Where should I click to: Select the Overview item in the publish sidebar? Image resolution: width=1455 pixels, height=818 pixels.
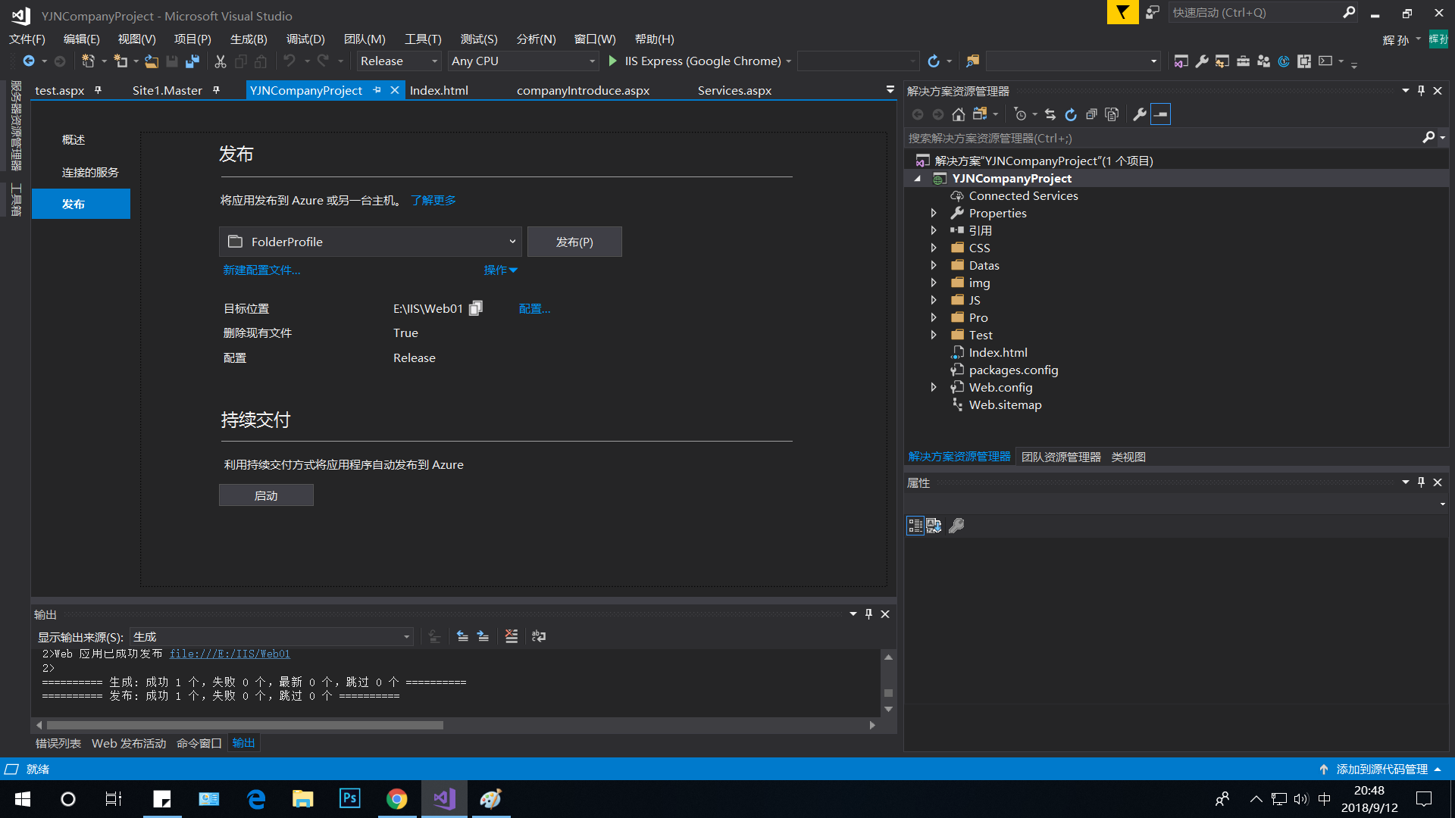(74, 140)
